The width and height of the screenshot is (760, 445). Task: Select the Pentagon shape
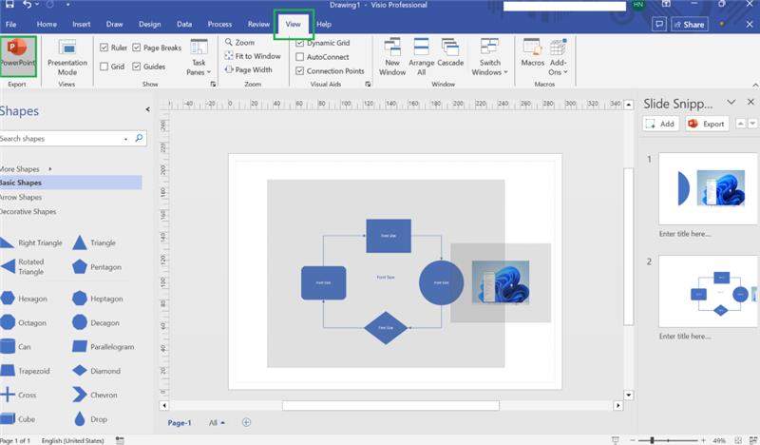coord(97,267)
